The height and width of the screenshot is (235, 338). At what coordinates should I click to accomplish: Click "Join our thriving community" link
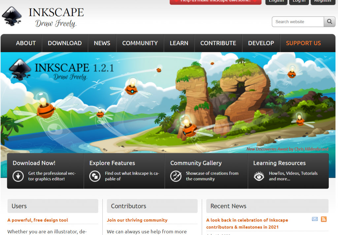(137, 220)
